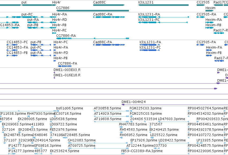
Task: Select the DME1-016E18.R clone label
Action: [x=67, y=75]
